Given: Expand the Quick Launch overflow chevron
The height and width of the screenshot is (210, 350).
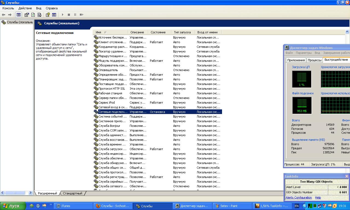Looking at the screenshot, I should click(x=51, y=204).
